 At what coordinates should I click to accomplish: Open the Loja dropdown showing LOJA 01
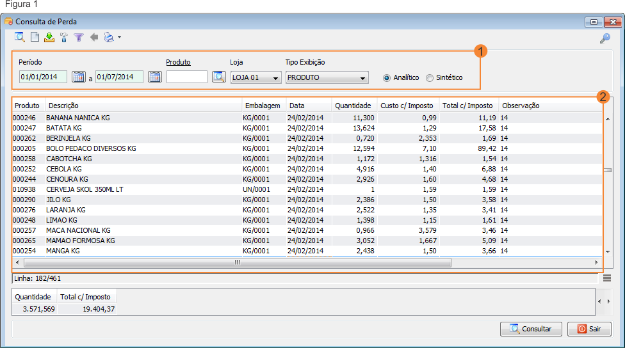pos(256,77)
